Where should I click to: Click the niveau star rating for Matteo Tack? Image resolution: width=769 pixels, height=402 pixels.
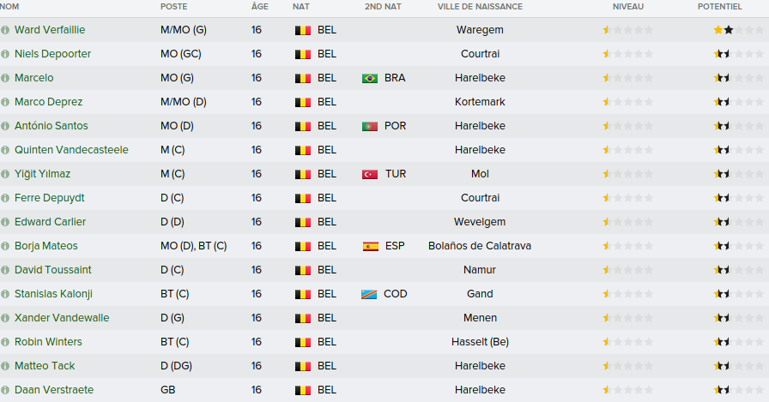pos(628,366)
